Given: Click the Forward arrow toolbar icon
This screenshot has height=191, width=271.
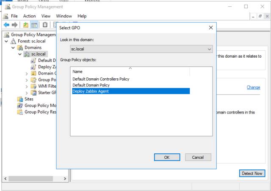Looking at the screenshot, I should (15, 25).
